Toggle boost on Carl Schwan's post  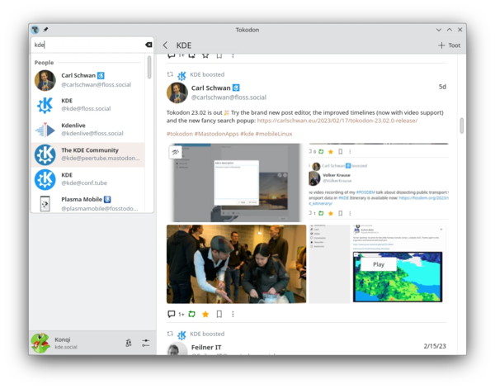click(191, 314)
